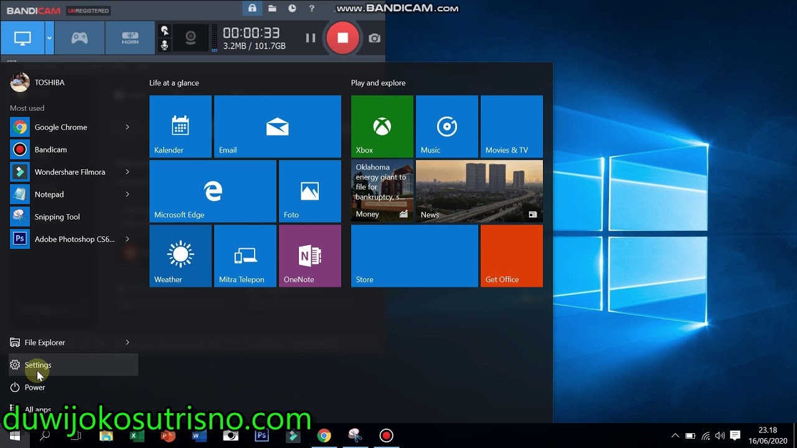Open the Store tile
This screenshot has height=448, width=797.
click(x=415, y=256)
